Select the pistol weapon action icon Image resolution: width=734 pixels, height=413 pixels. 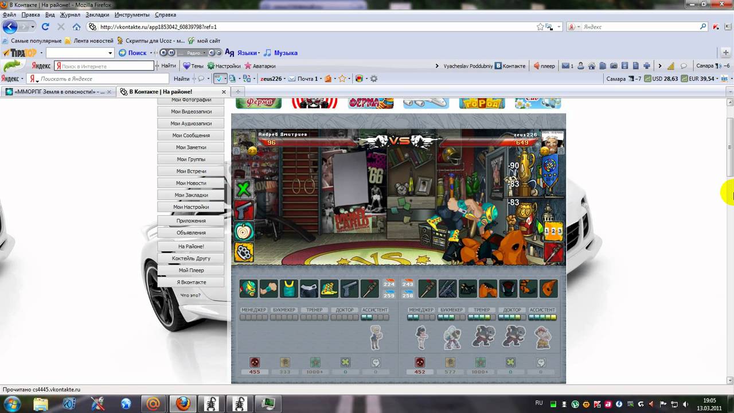(244, 210)
